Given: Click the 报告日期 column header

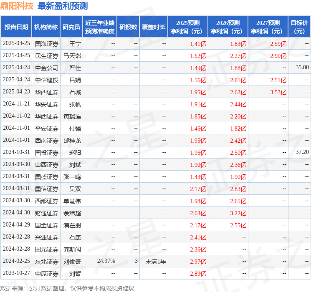Looking at the screenshot, I should pyautogui.click(x=16, y=27).
